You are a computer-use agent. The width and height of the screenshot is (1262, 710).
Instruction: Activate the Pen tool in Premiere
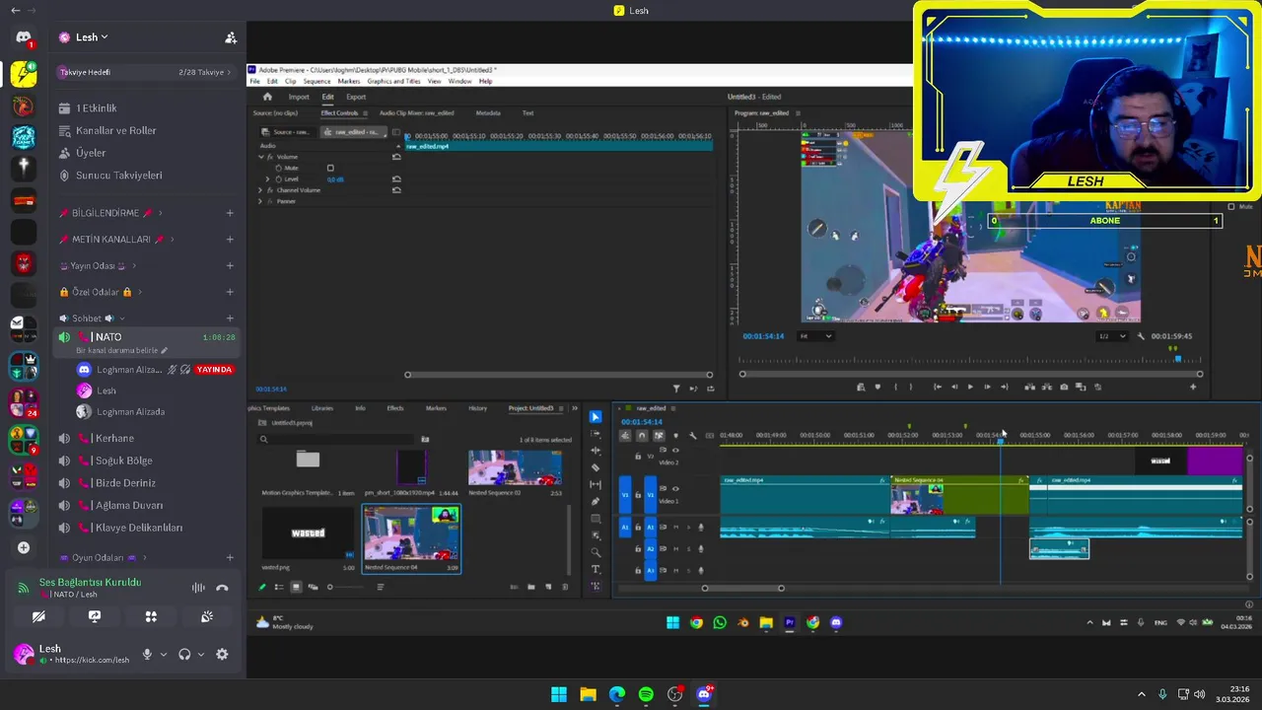coord(596,502)
